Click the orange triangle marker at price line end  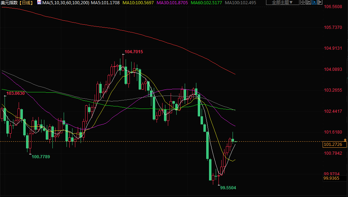click(x=345, y=140)
